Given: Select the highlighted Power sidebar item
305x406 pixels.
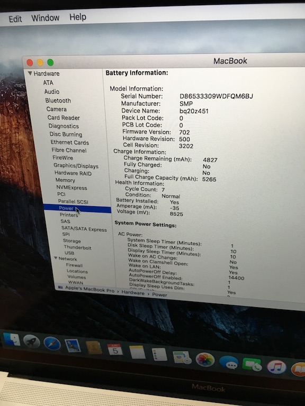Looking at the screenshot, I should point(77,208).
